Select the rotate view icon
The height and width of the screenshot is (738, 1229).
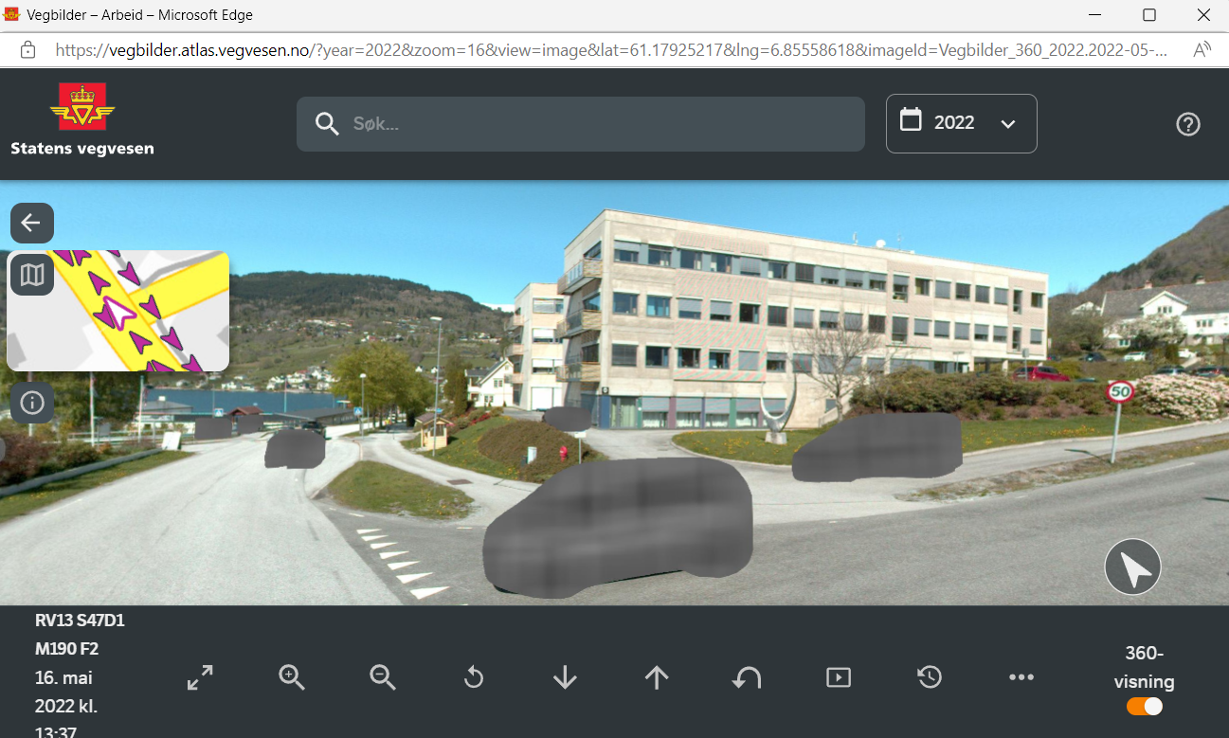tap(473, 676)
